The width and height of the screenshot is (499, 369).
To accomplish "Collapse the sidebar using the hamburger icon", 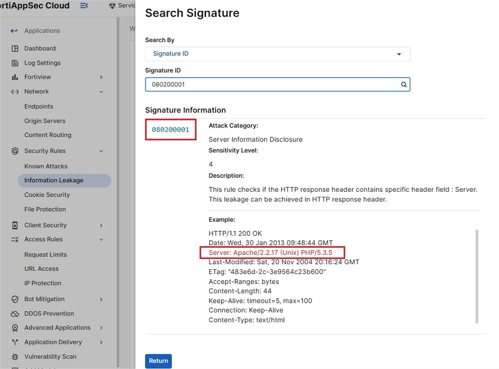I will pyautogui.click(x=84, y=6).
